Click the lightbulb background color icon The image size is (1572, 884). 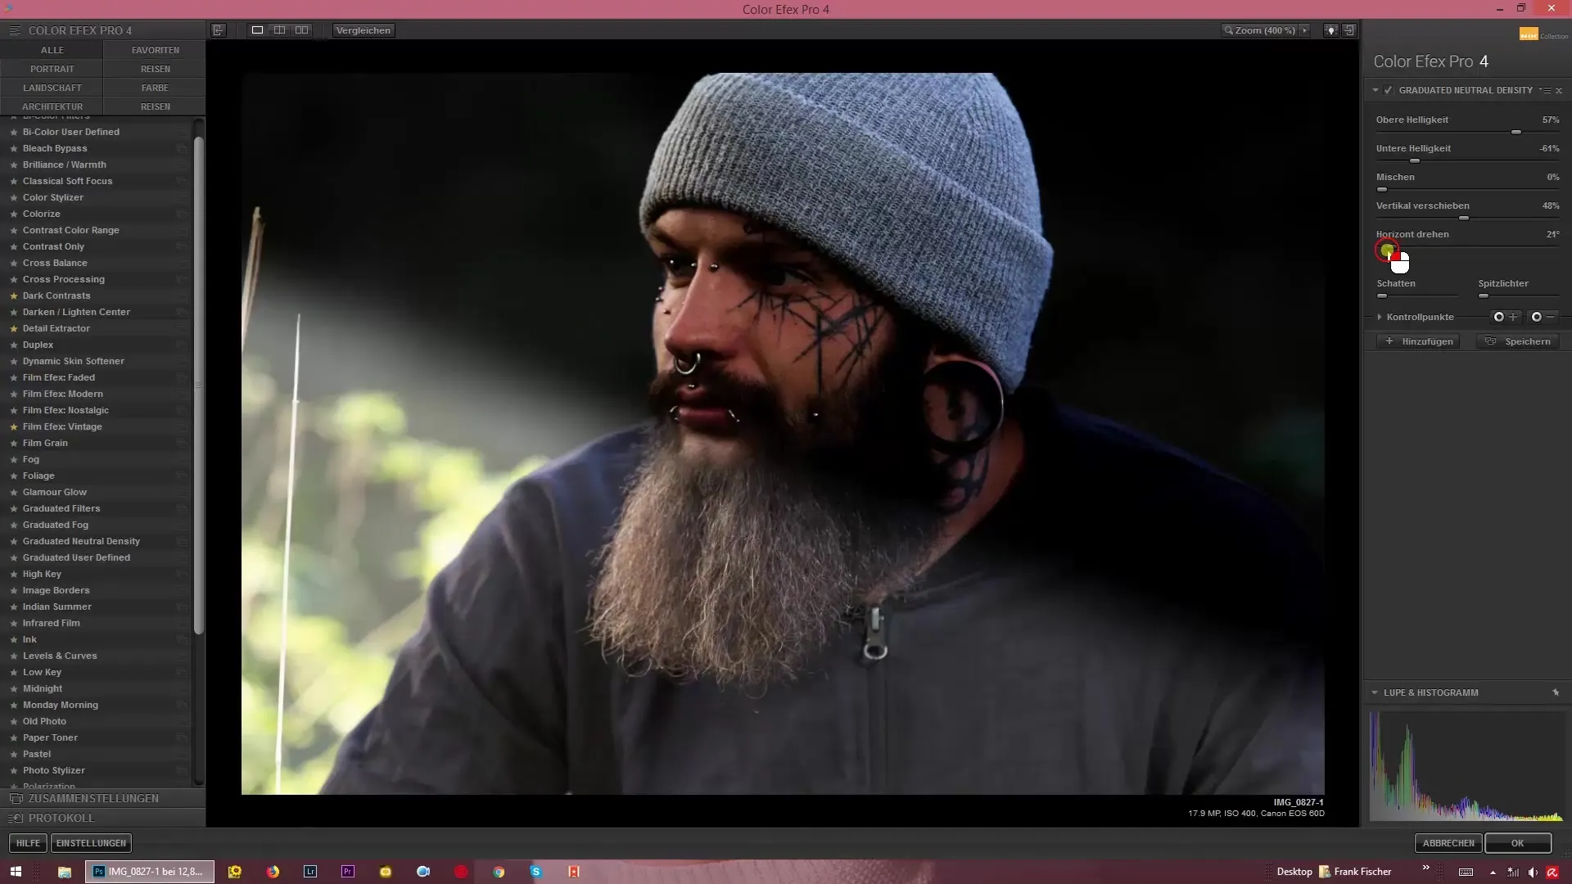[1331, 30]
